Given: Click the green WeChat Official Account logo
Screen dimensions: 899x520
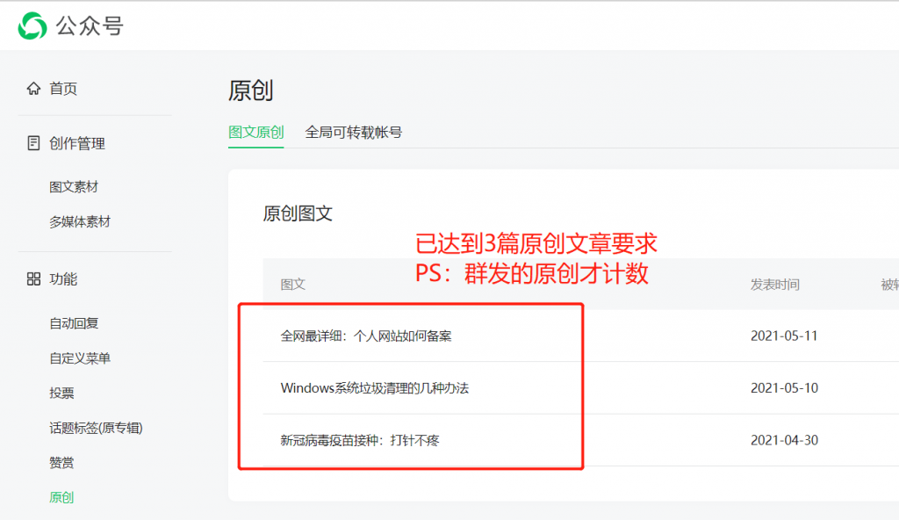Looking at the screenshot, I should click(33, 25).
